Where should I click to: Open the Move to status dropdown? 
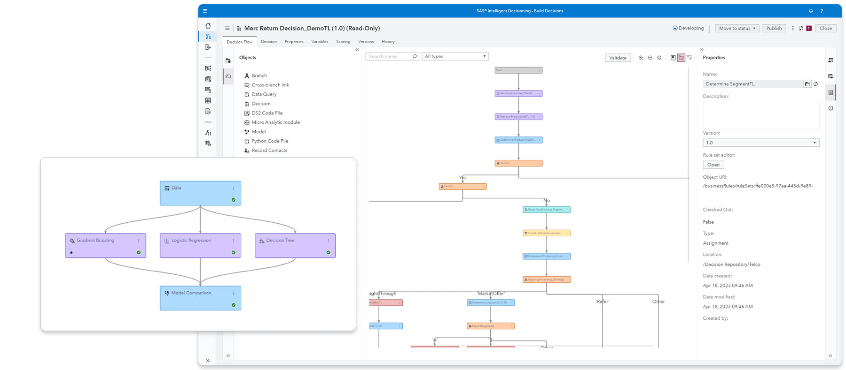[x=736, y=28]
